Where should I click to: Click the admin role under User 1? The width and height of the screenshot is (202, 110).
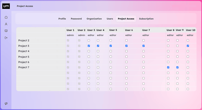point(70,35)
